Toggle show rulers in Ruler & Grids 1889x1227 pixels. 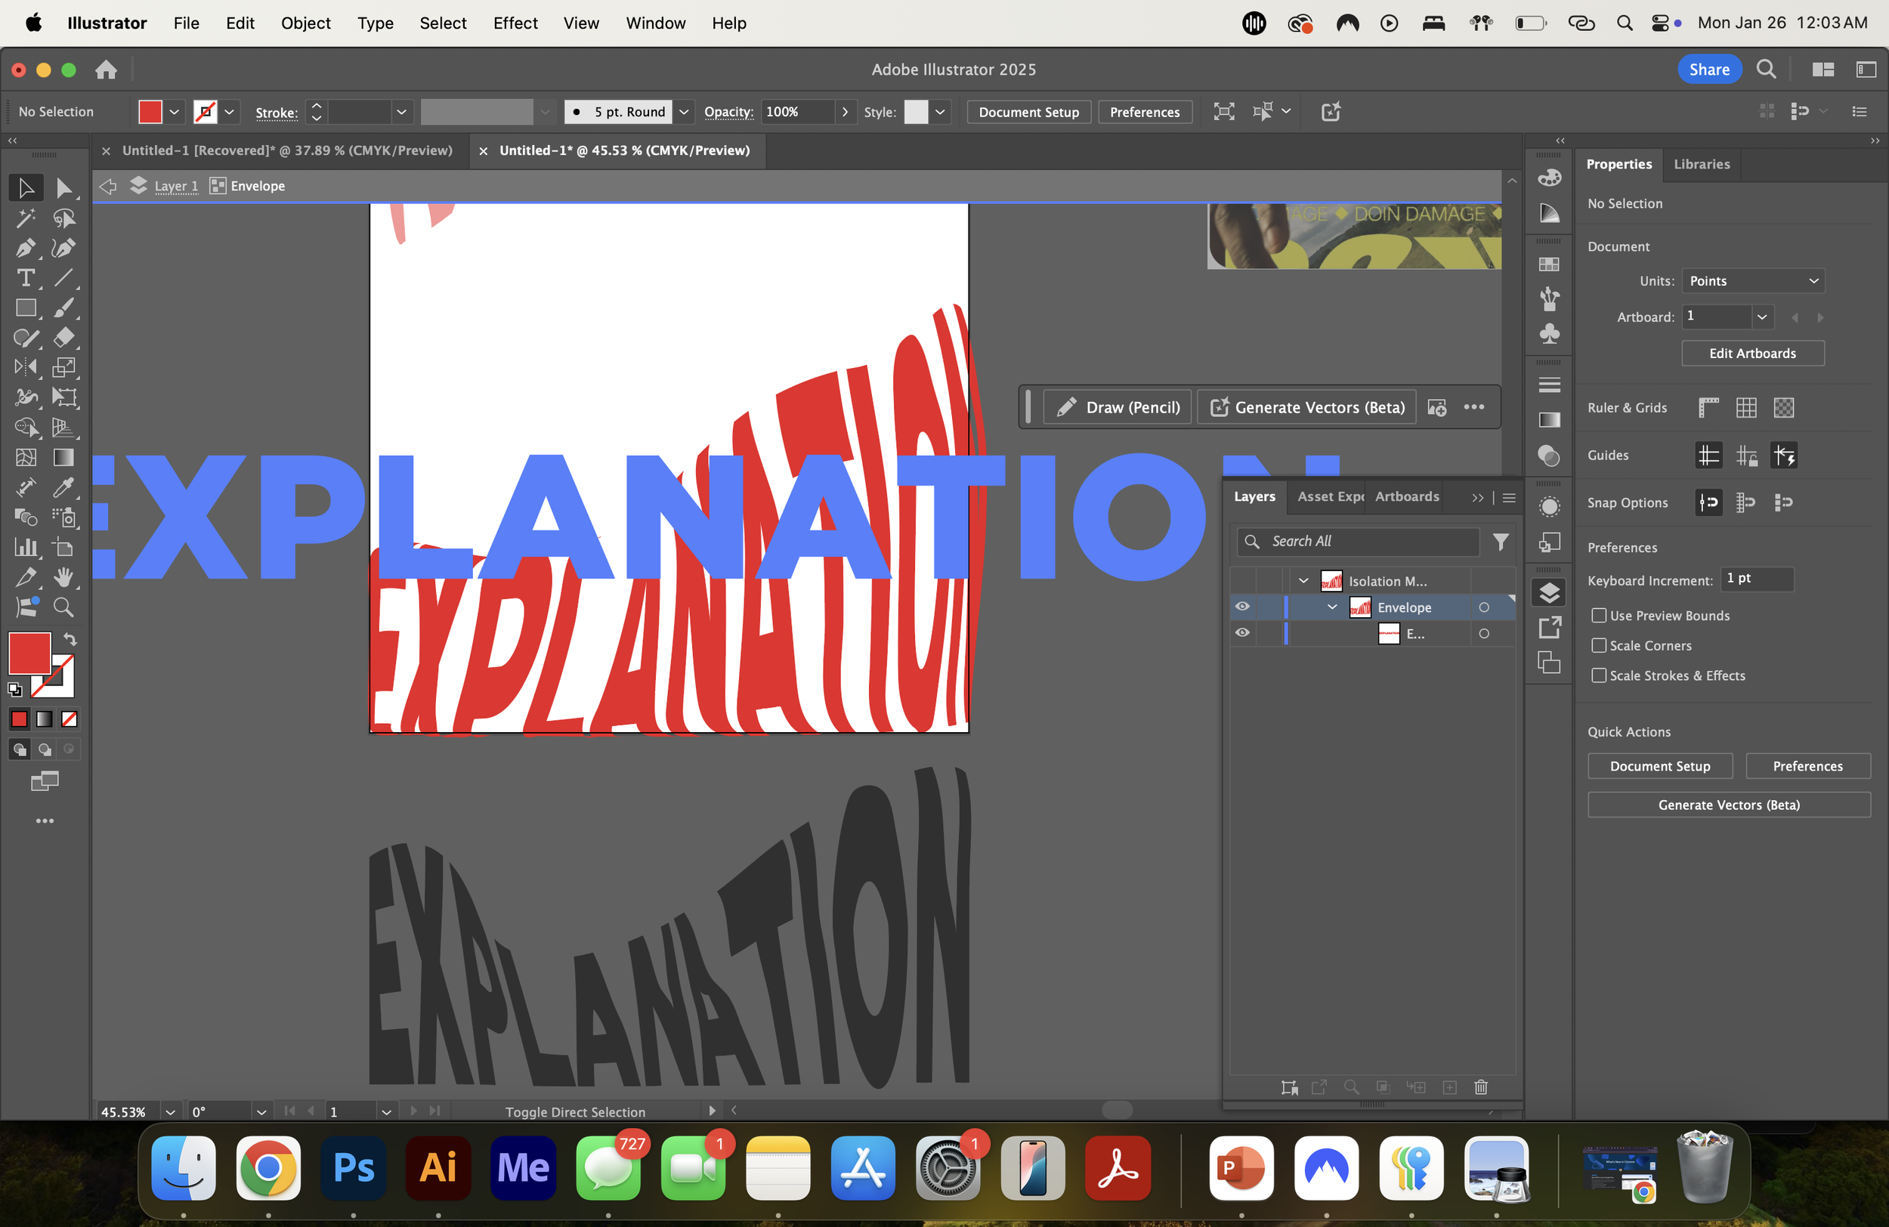[x=1708, y=408]
